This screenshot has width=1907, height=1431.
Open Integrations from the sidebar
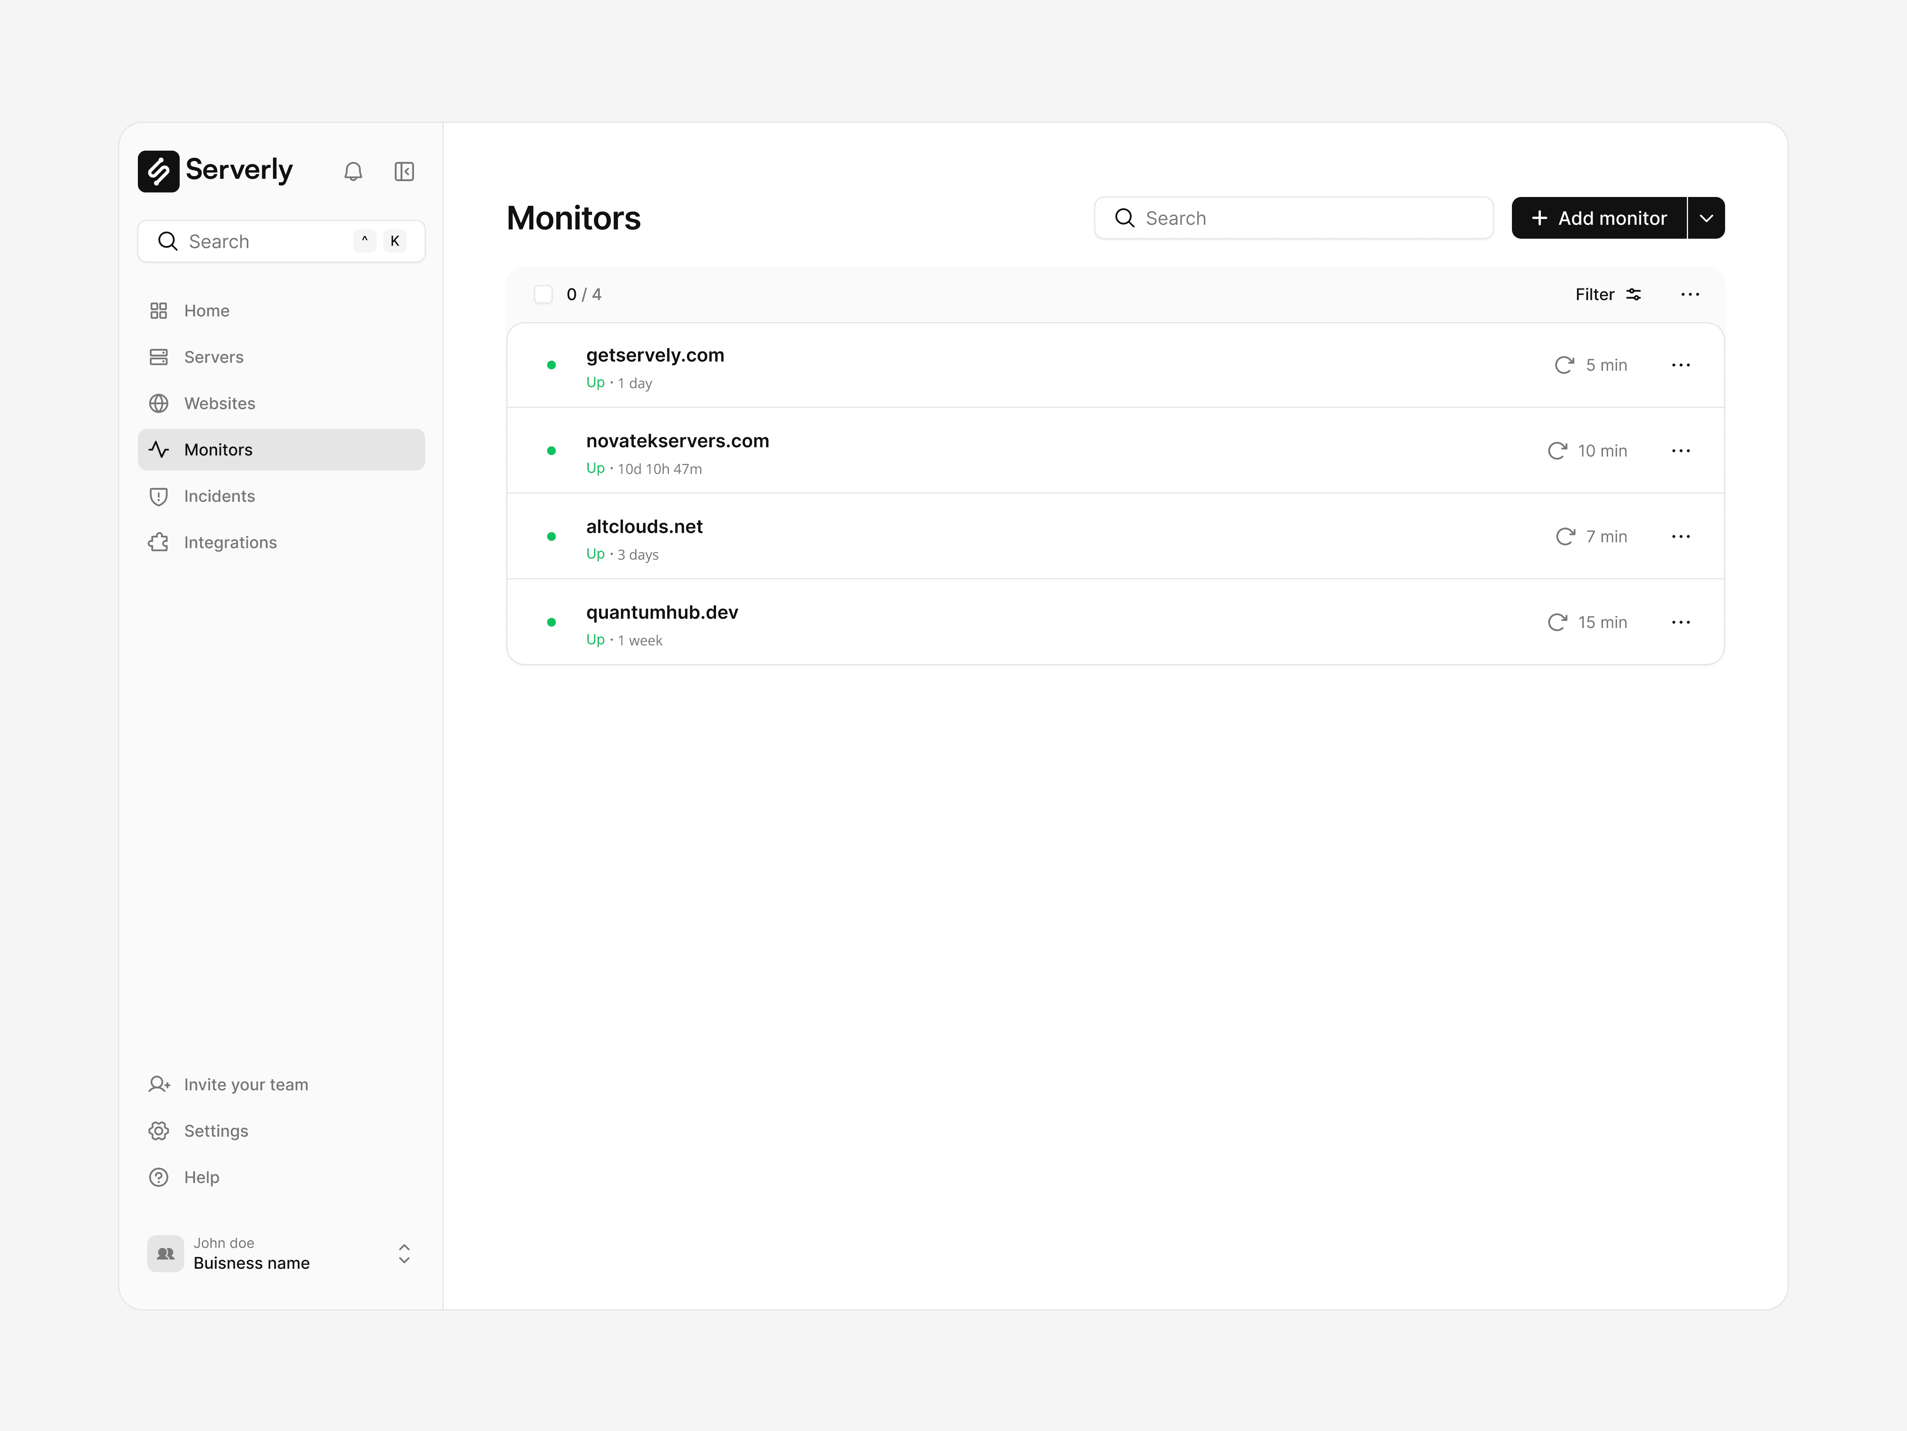230,542
